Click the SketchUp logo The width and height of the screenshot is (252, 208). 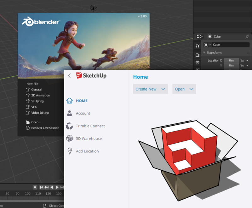91,75
